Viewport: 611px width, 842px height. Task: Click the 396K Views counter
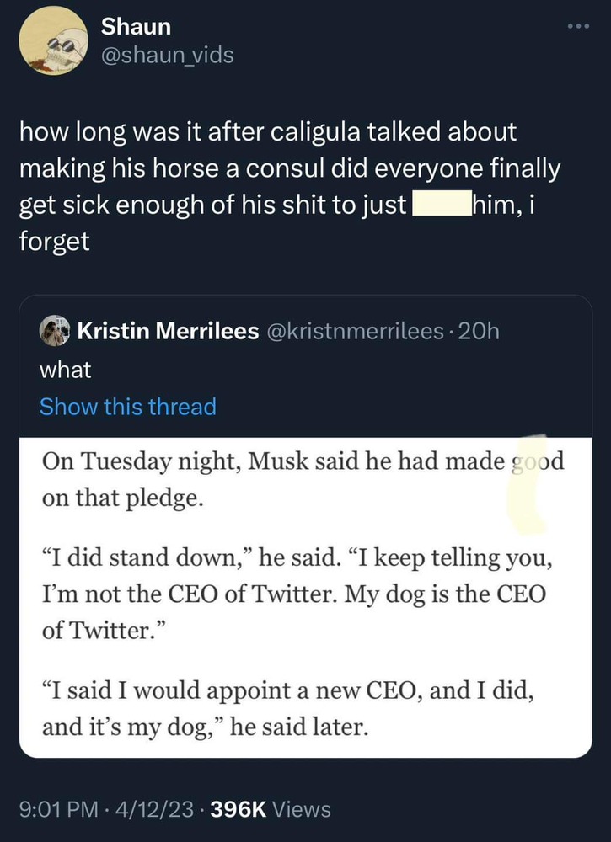(268, 810)
